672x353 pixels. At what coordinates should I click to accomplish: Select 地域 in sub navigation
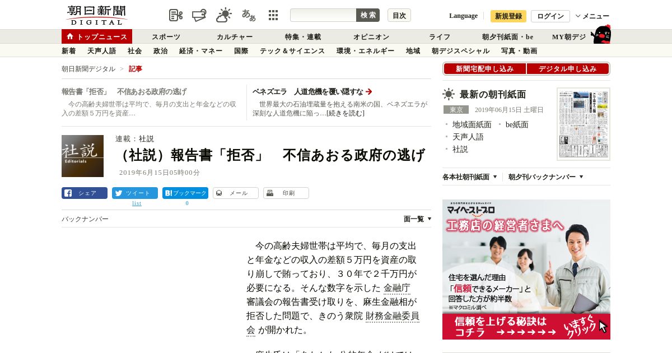(413, 51)
